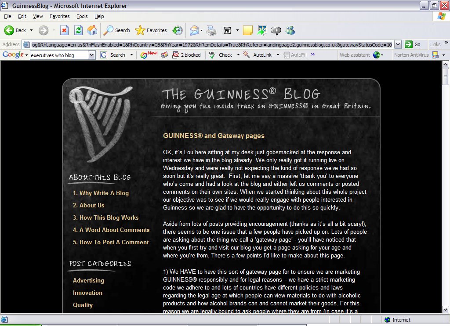Expand the address bar dropdown arrow
This screenshot has width=450, height=326.
398,44
